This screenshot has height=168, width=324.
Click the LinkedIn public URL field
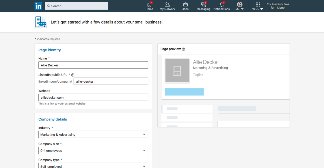[111, 81]
